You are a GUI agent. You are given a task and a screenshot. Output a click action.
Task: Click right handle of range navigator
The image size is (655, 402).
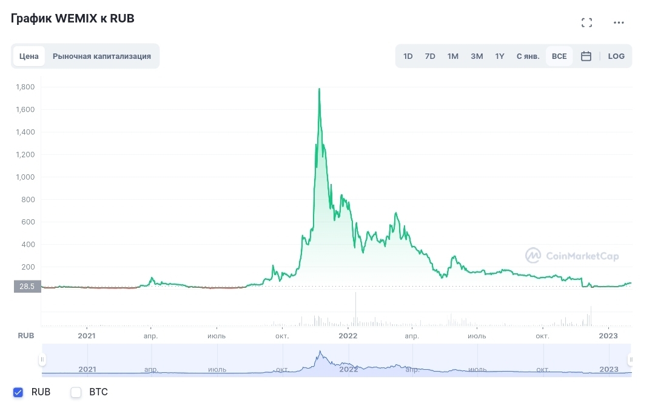tap(631, 360)
